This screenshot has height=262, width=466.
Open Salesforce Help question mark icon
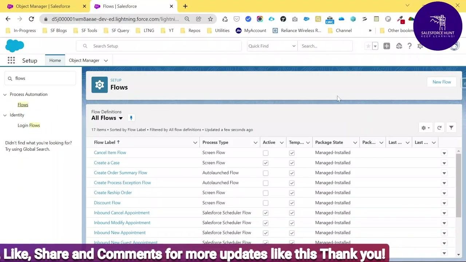coord(410,46)
